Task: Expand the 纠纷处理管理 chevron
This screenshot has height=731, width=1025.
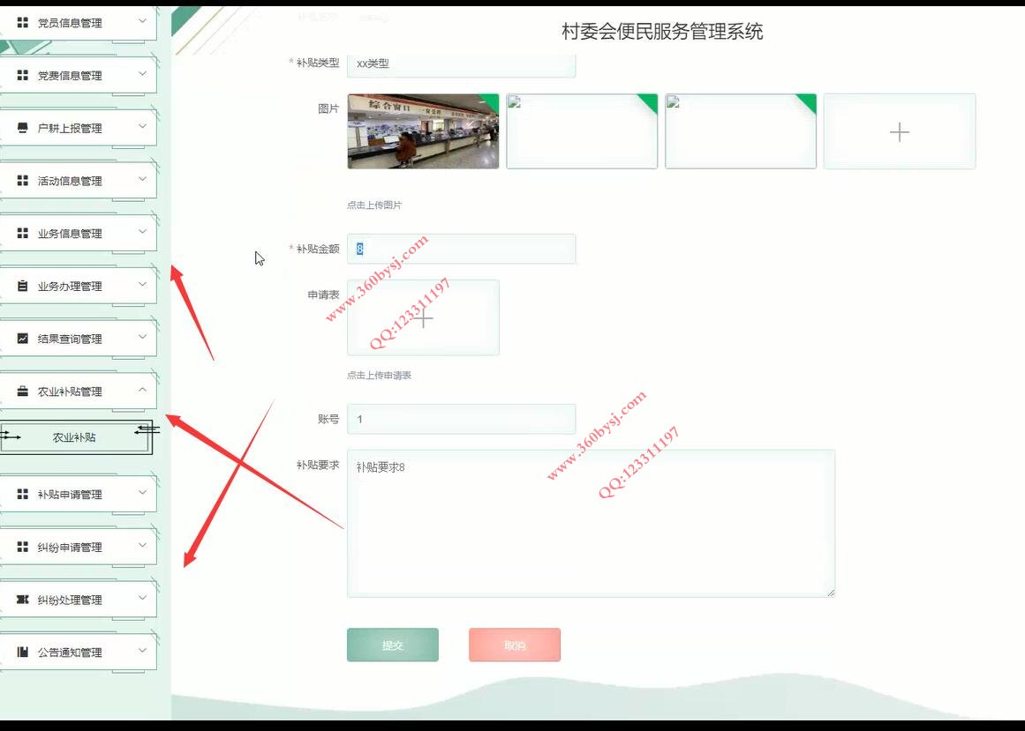Action: [142, 598]
